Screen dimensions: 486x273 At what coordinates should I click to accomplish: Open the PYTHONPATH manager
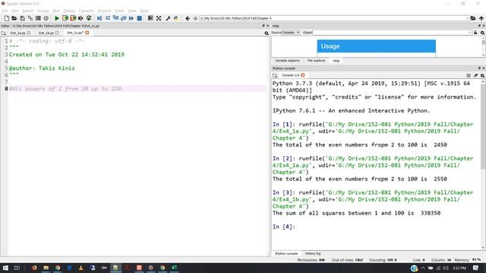pyautogui.click(x=176, y=18)
